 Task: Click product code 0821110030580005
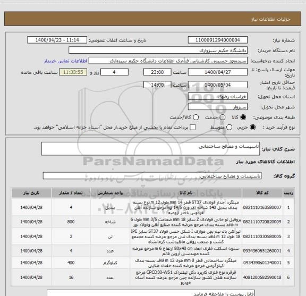(x=262, y=236)
